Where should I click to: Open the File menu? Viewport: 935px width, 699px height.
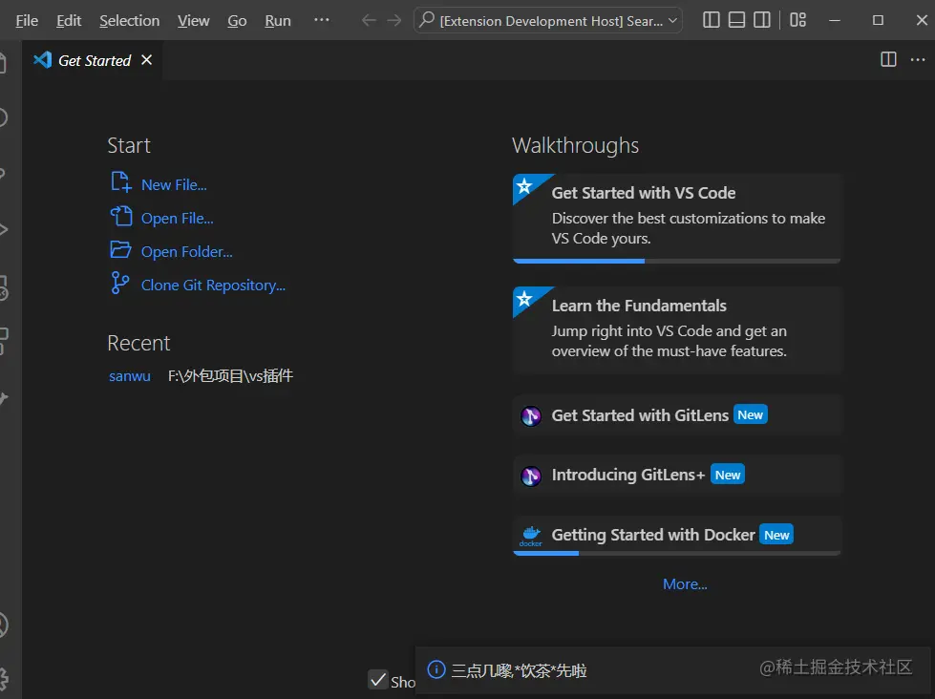(x=27, y=20)
